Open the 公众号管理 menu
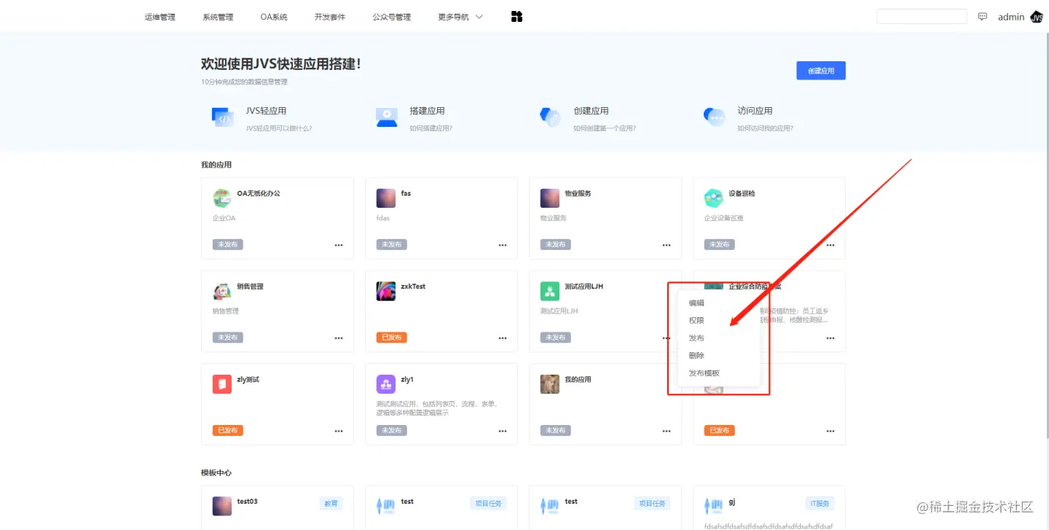Image resolution: width=1049 pixels, height=530 pixels. click(x=392, y=17)
